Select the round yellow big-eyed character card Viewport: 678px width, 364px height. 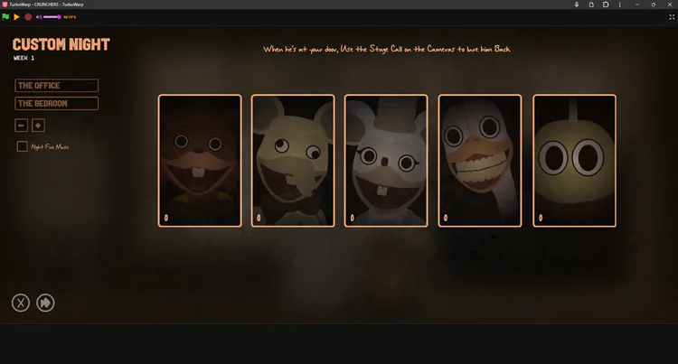pos(574,161)
